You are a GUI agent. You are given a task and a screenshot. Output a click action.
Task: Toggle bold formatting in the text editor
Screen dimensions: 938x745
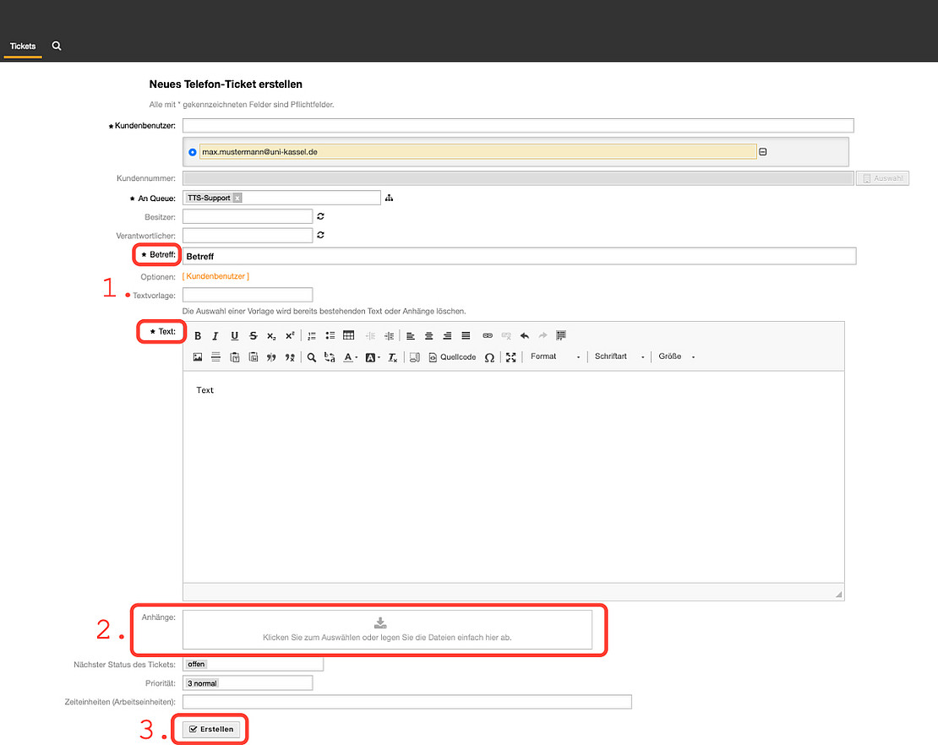point(198,335)
